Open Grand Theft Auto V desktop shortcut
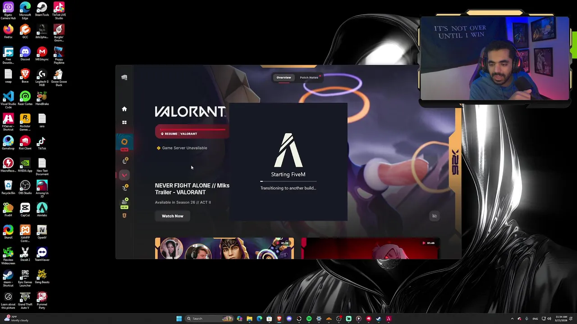This screenshot has width=577, height=324. [25, 301]
